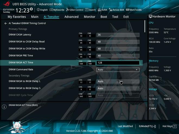179x134 pixels.
Task: Select the Ai Tweaker tab
Action: coord(51,17)
